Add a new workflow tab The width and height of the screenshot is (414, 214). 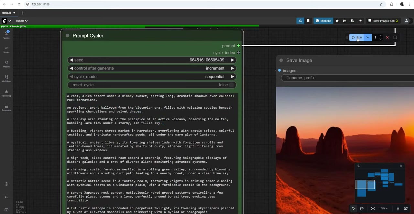pyautogui.click(x=22, y=13)
